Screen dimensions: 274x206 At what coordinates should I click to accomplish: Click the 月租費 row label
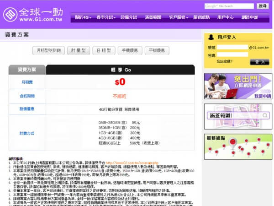(27, 82)
